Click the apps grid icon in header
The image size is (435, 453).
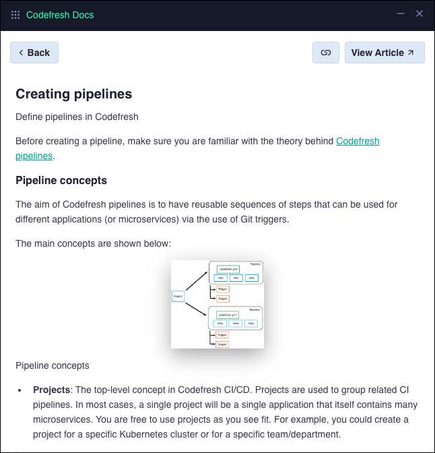tap(15, 15)
